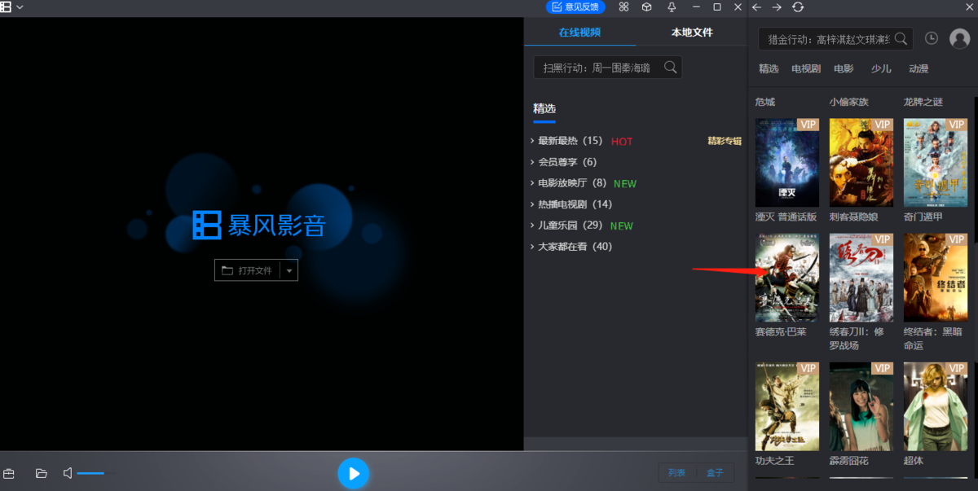The width and height of the screenshot is (978, 491).
Task: Select the 动漫 category
Action: click(x=919, y=68)
